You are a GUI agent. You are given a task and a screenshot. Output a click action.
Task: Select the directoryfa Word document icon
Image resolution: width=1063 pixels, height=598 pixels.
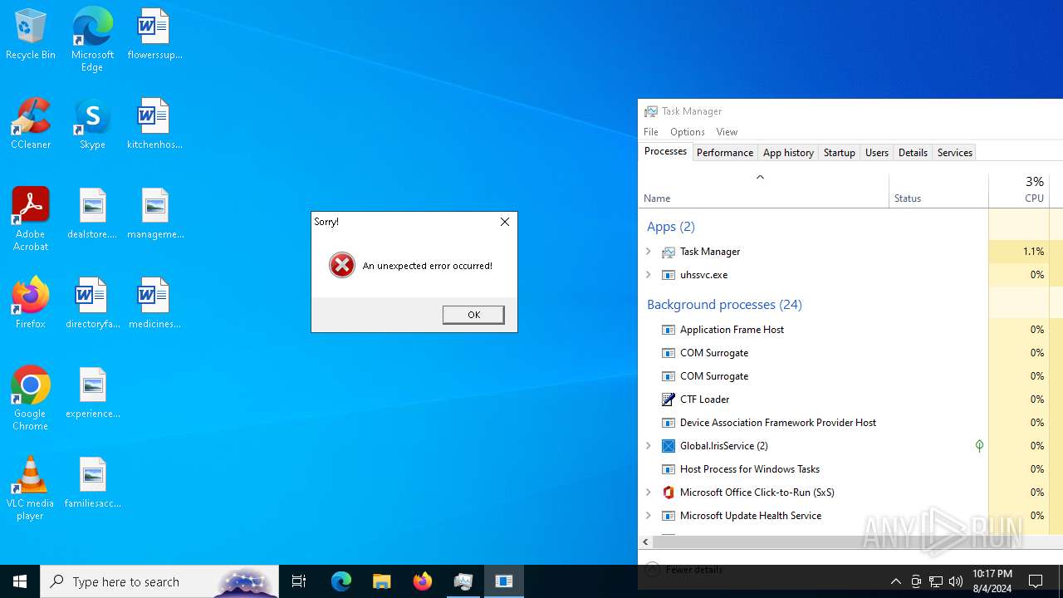tap(92, 303)
